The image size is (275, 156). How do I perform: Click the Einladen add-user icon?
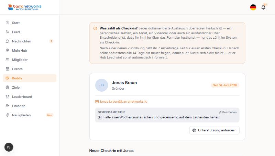point(7,106)
